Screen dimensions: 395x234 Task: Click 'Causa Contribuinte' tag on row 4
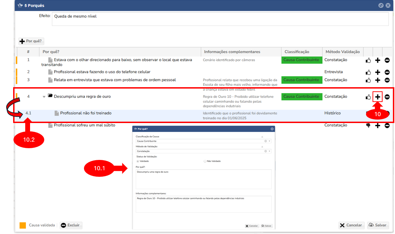[301, 96]
